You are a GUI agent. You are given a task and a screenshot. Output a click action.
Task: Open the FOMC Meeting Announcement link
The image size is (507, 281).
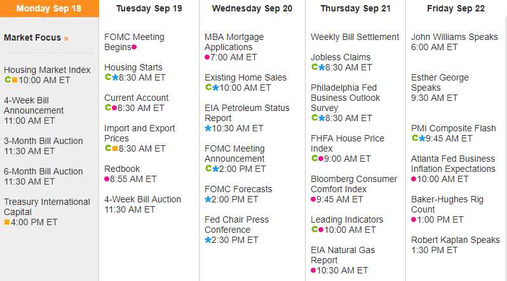[234, 154]
